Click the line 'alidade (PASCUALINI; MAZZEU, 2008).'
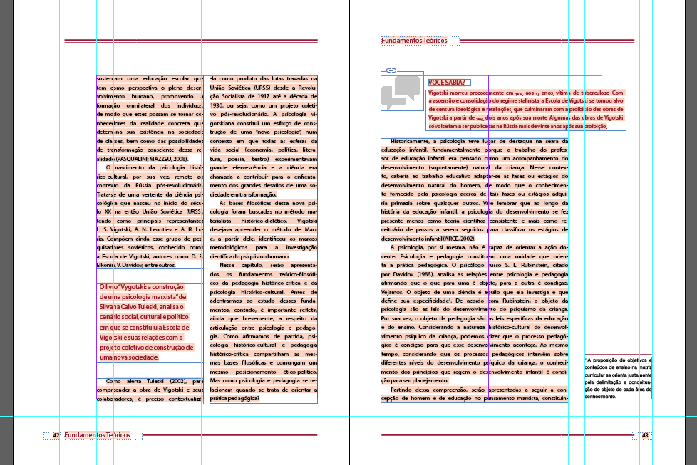Image resolution: width=697 pixels, height=465 pixels. (143, 159)
